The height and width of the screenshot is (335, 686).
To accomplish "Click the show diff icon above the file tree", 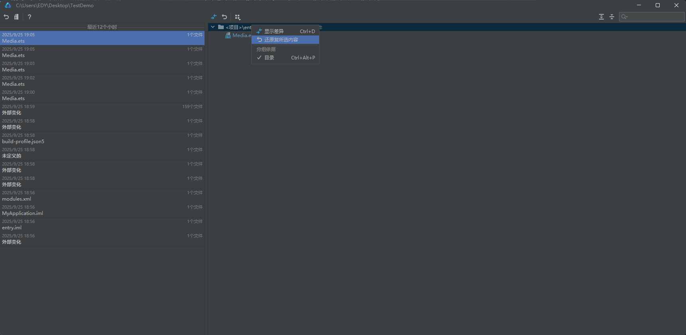I will (214, 17).
